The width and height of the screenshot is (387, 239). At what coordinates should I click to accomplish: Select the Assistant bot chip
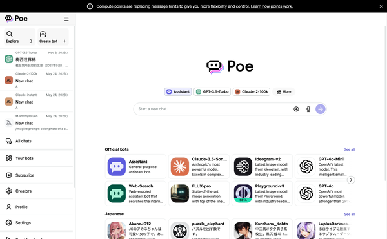[x=178, y=91]
